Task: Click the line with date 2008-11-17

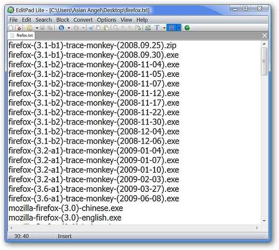Action: (94, 103)
